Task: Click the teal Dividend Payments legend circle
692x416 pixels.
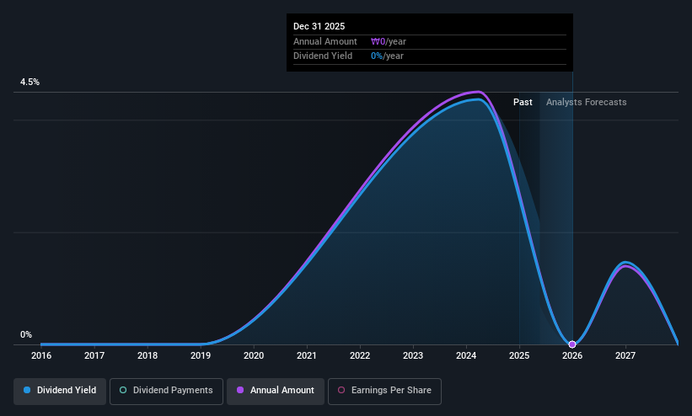Action: (123, 390)
